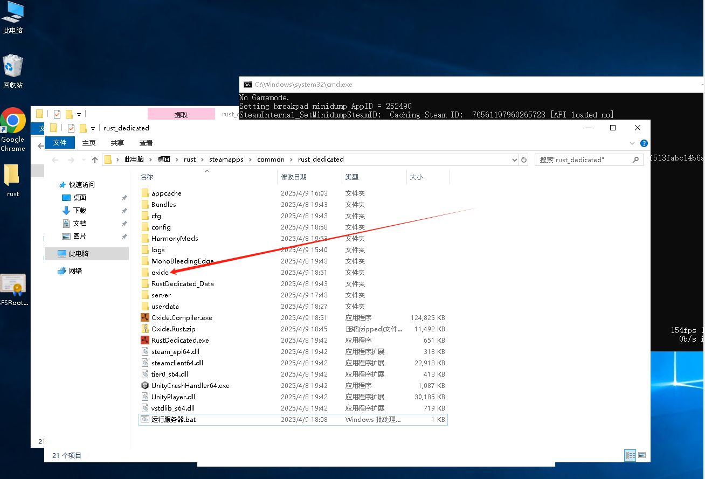This screenshot has width=705, height=479.
Task: Select the steam_api64.dll file icon
Action: coord(145,351)
